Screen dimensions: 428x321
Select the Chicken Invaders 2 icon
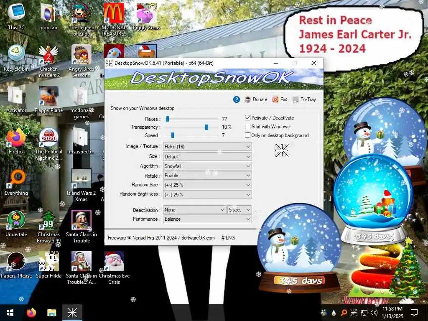point(48,61)
